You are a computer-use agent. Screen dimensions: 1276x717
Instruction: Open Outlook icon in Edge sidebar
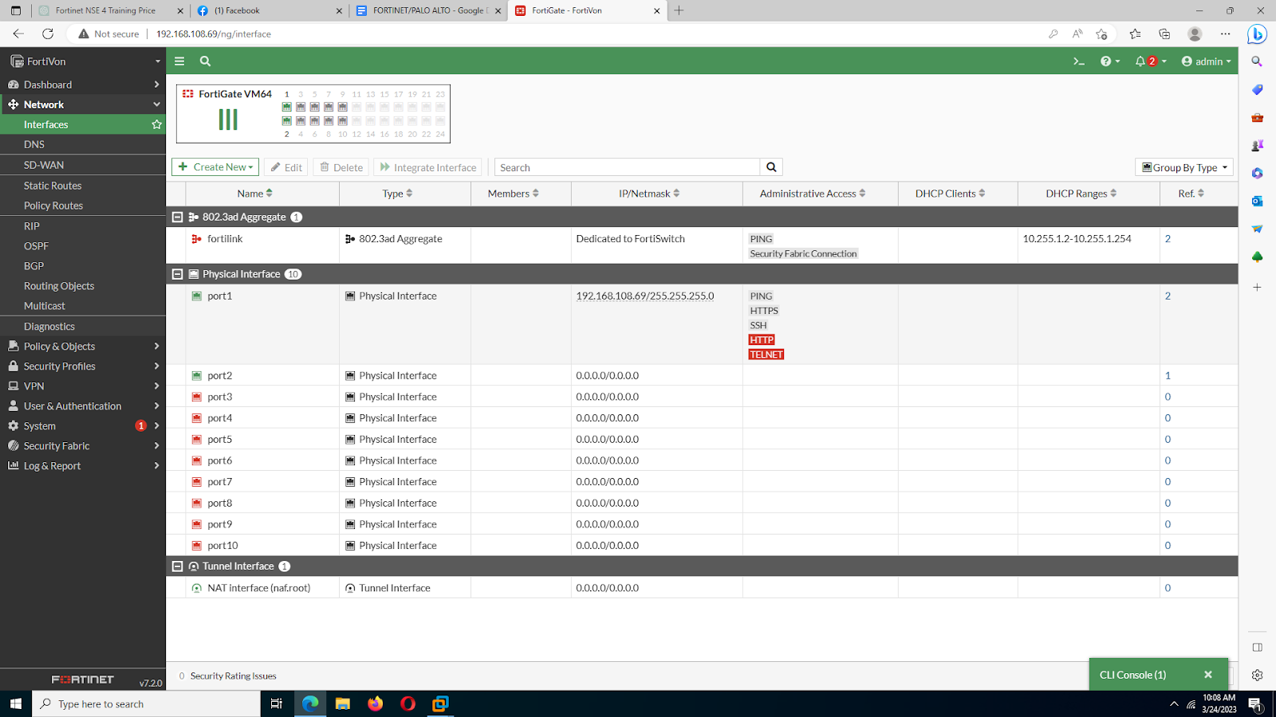[1258, 202]
